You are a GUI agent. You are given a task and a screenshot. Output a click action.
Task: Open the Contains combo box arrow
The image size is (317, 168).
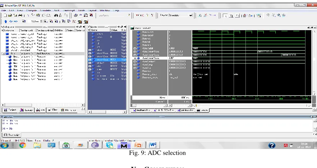(x=129, y=15)
